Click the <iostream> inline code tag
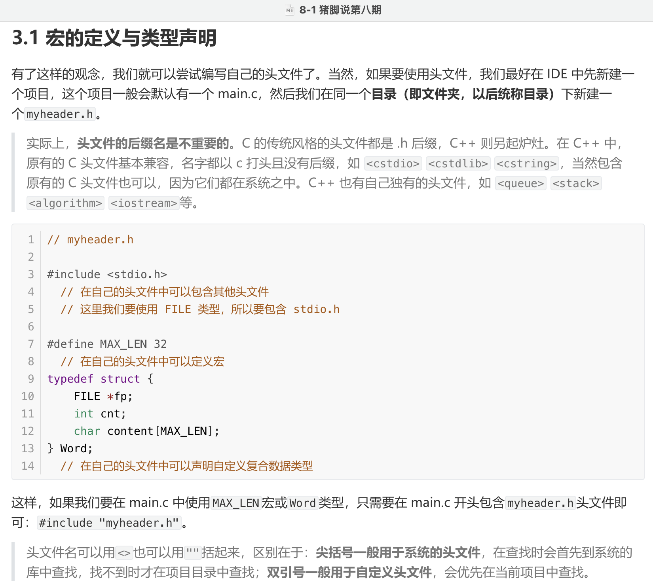Viewport: 653px width, 588px height. (x=144, y=203)
